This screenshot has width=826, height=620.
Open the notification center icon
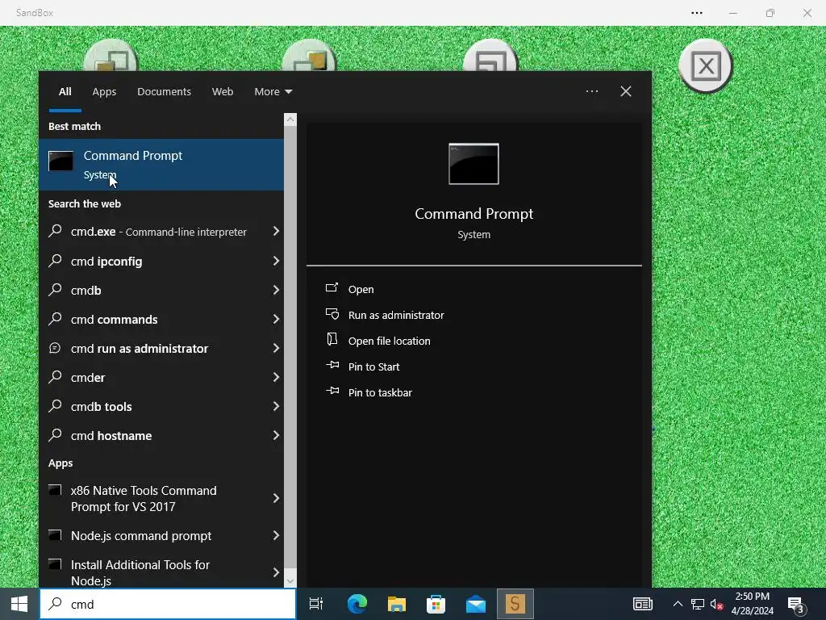pyautogui.click(x=796, y=605)
